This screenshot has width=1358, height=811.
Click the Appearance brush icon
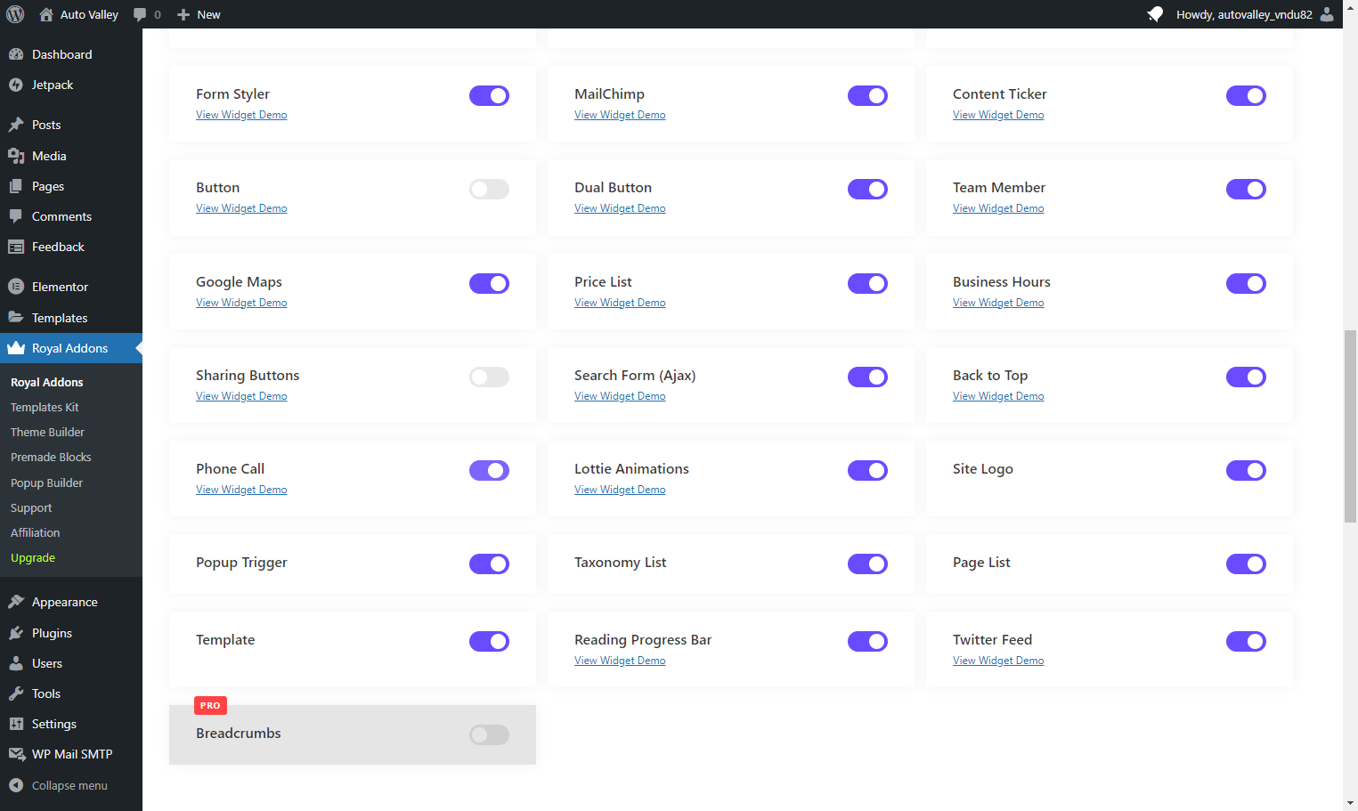pos(16,602)
